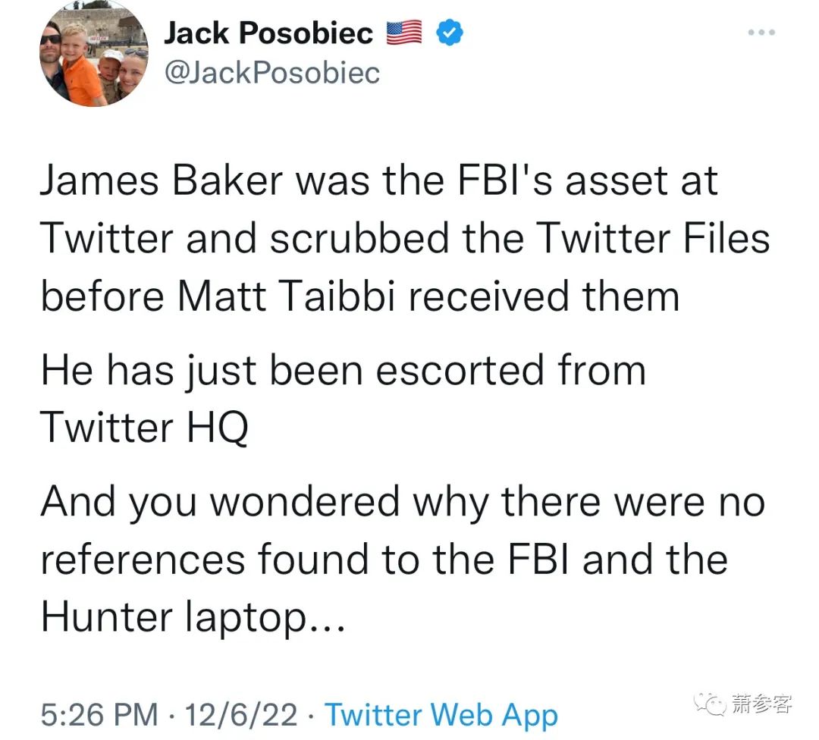Click the Jack Posobiec display name

(268, 33)
